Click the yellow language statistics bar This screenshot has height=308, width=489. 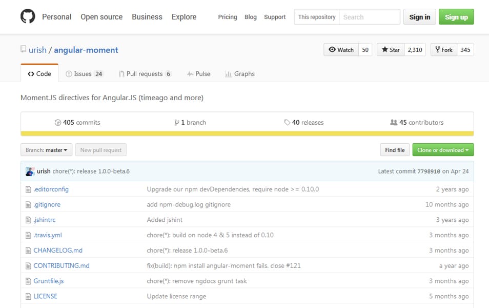247,133
